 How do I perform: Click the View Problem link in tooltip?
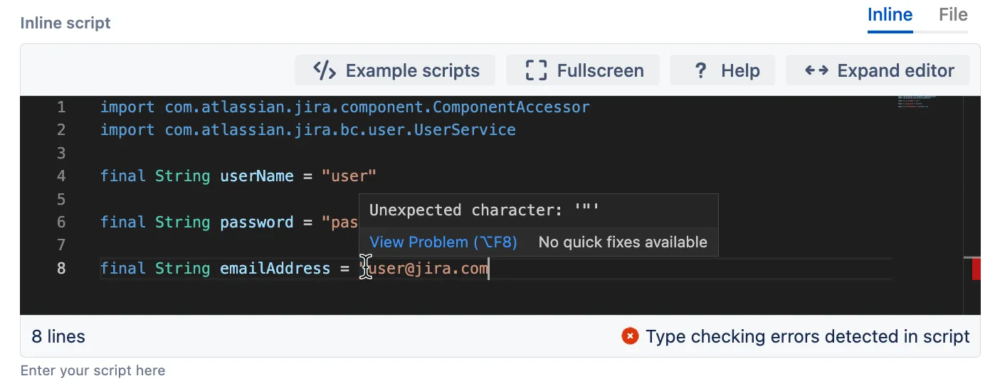(443, 242)
